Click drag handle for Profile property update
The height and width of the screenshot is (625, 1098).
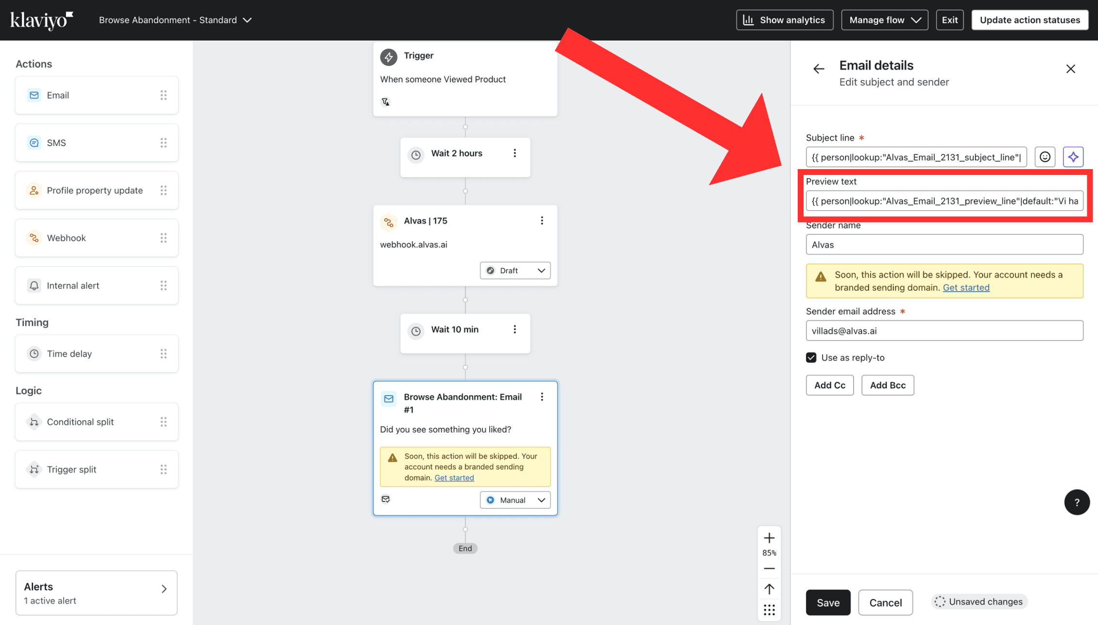click(x=163, y=191)
